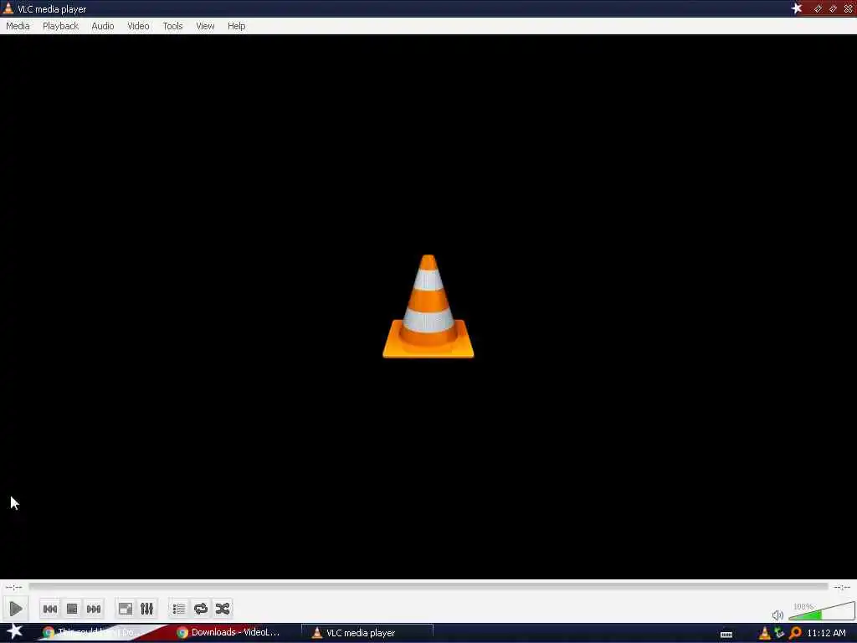857x643 pixels.
Task: Close the VLC media player window
Action: click(849, 8)
